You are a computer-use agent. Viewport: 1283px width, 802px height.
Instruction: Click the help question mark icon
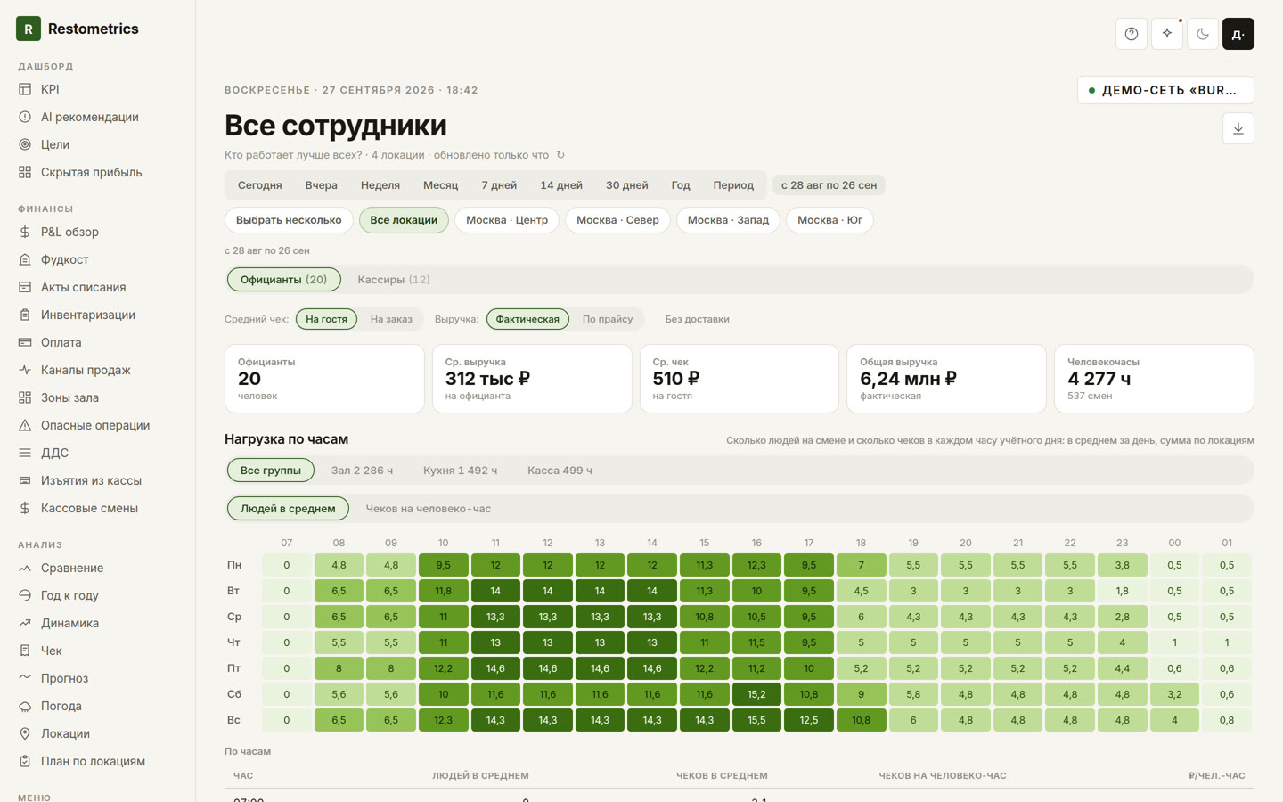(x=1132, y=34)
